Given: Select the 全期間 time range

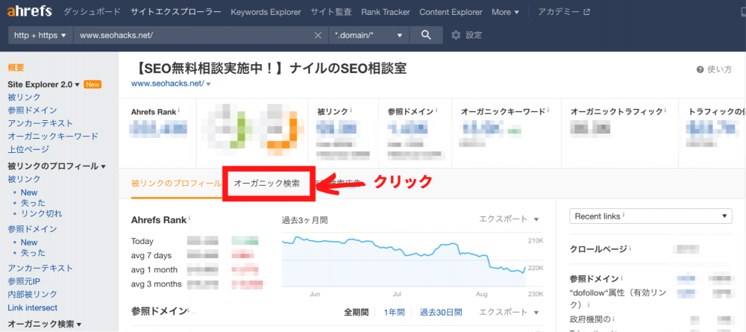Looking at the screenshot, I should pyautogui.click(x=357, y=313).
